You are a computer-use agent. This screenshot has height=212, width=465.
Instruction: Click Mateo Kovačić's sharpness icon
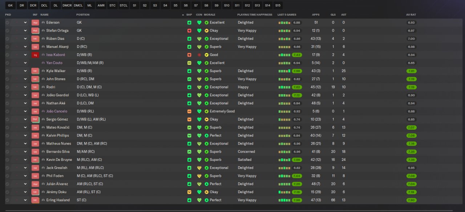pos(189,128)
